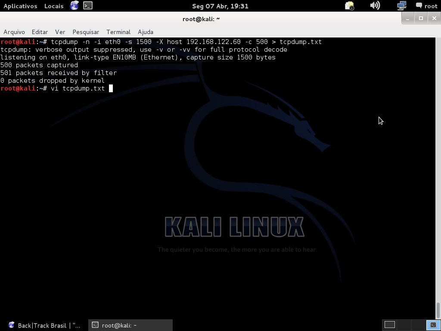Screen dimensions: 441x331
Task: Close the terminal window
Action: [434, 19]
